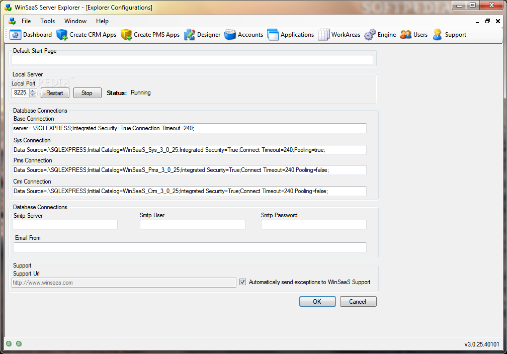This screenshot has width=507, height=354.
Task: Click the Users toolbar label
Action: [420, 35]
